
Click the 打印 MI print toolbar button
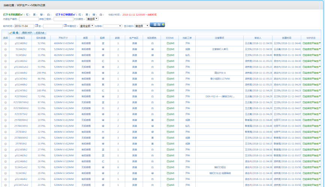tap(40, 33)
